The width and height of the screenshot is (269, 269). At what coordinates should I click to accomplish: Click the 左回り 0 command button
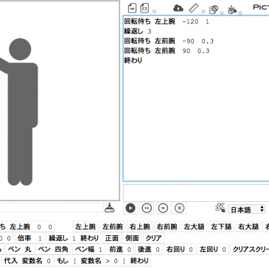click(x=213, y=249)
